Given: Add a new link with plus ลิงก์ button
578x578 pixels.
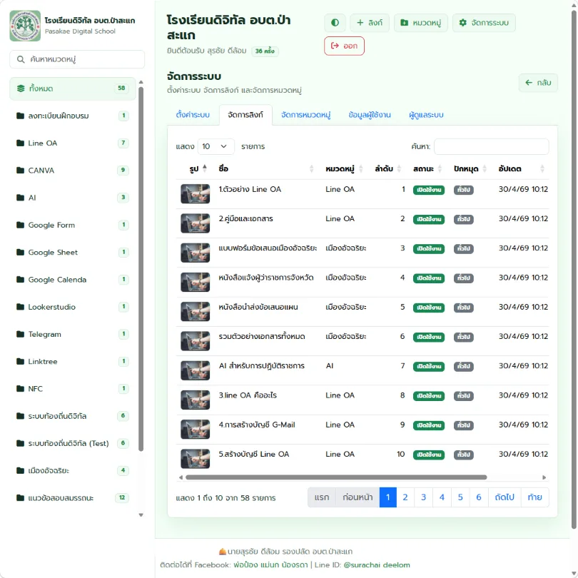Looking at the screenshot, I should click(370, 23).
